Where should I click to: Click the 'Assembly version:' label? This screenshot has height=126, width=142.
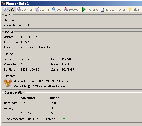click(26, 81)
